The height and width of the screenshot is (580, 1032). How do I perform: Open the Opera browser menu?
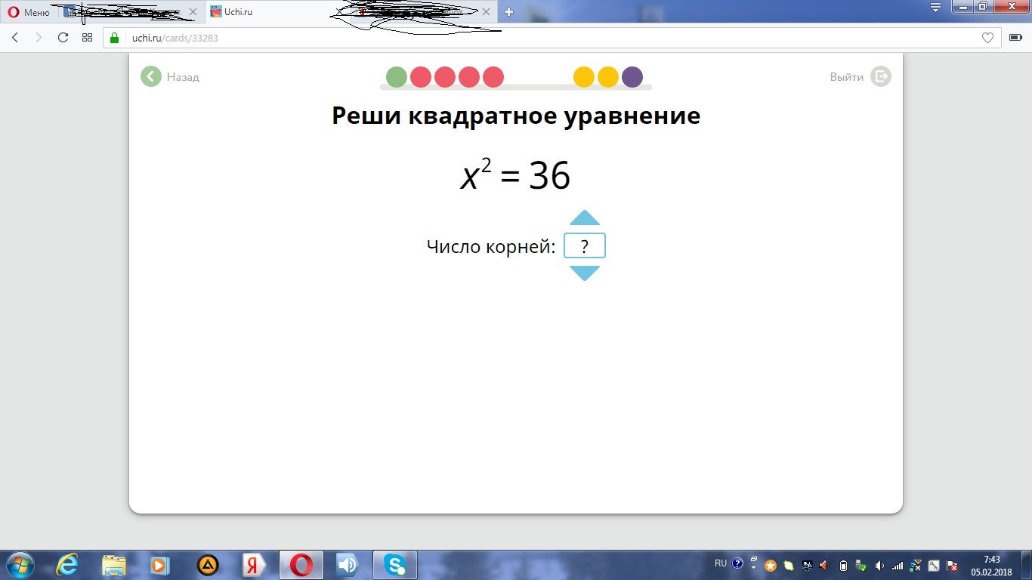click(x=26, y=11)
